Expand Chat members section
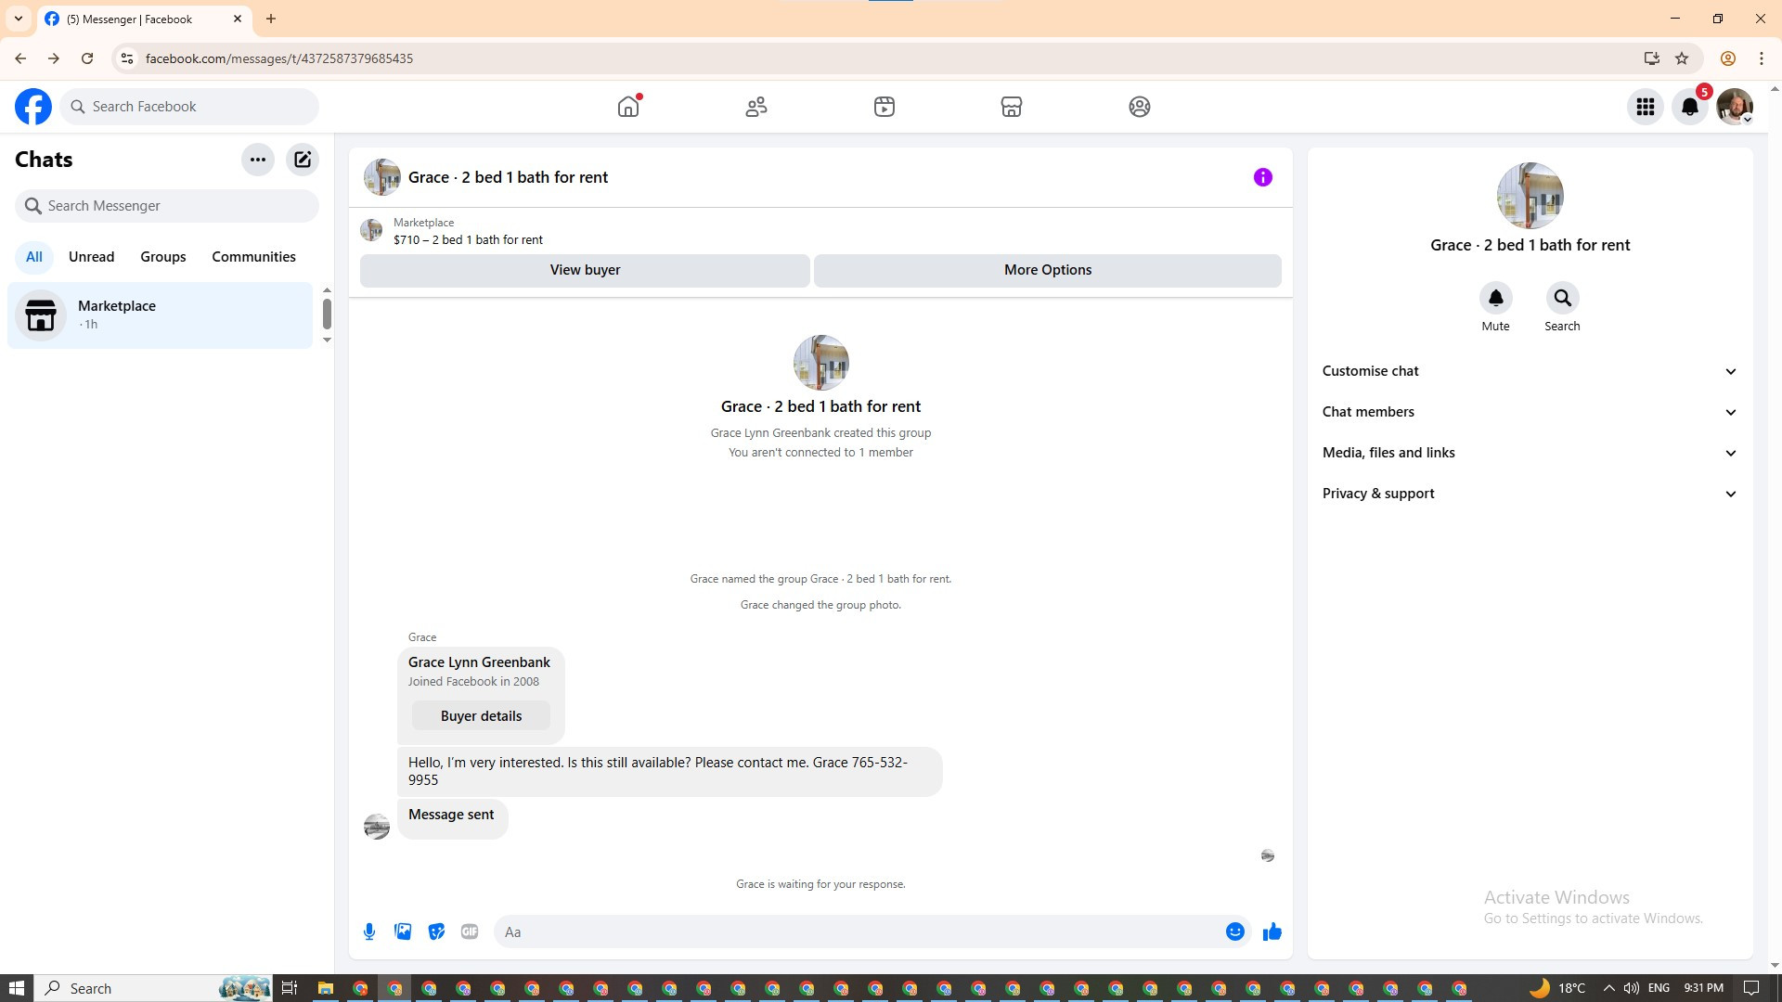The width and height of the screenshot is (1782, 1002). pyautogui.click(x=1530, y=412)
